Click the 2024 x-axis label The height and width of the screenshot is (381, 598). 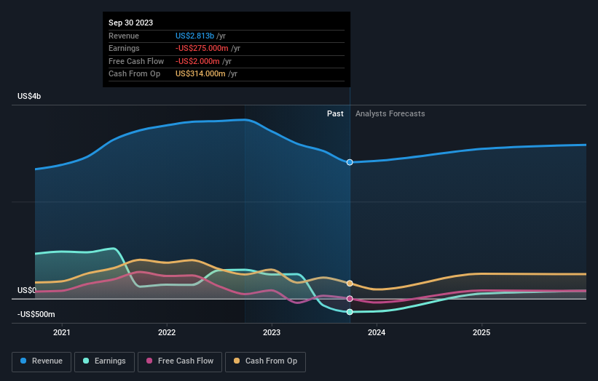click(377, 332)
